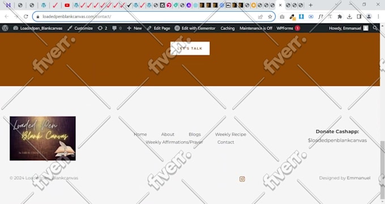This screenshot has height=204, width=385.
Task: View site info via the lock icon
Action: click(x=38, y=17)
